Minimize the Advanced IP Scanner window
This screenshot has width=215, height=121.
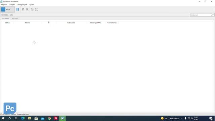click(199, 1)
